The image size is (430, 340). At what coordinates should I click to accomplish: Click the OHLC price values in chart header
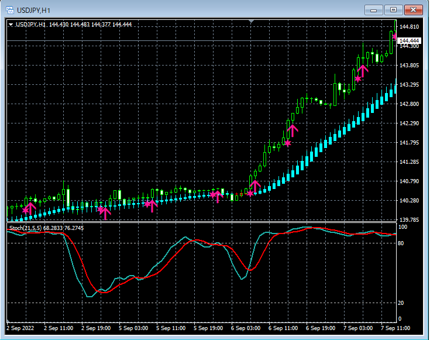[91, 24]
